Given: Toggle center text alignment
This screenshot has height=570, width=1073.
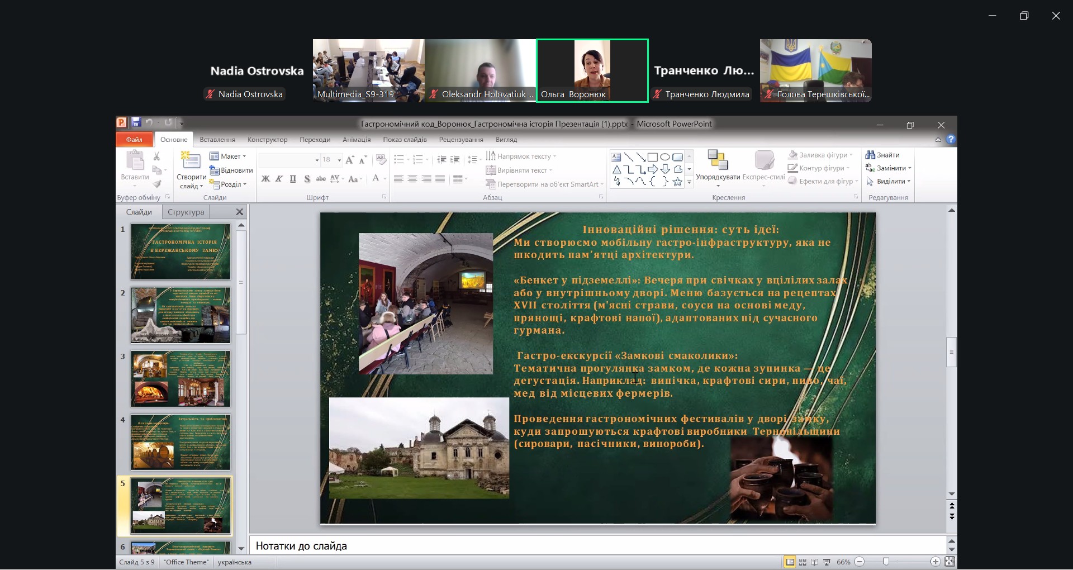Looking at the screenshot, I should coord(412,179).
